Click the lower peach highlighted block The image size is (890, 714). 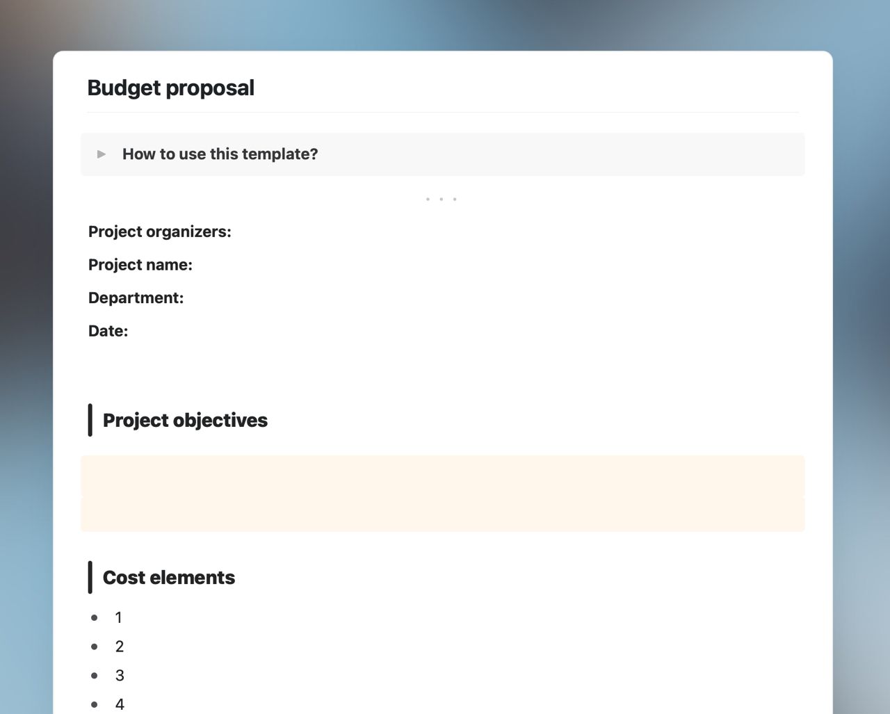point(443,515)
